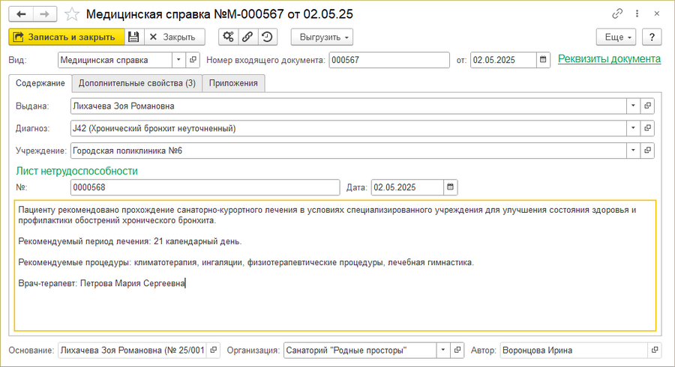Viewport: 675px width, 367px height.
Task: Open calendar for sick leave date
Action: pyautogui.click(x=450, y=187)
